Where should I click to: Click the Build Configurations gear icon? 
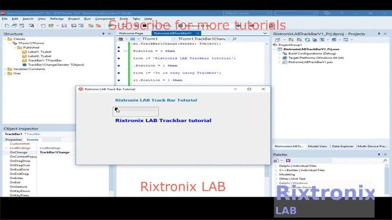[x=285, y=53]
